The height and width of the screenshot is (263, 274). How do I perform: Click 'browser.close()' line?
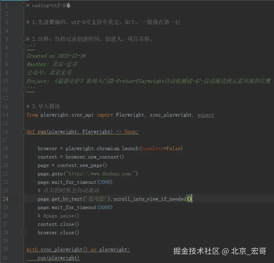tap(58, 232)
